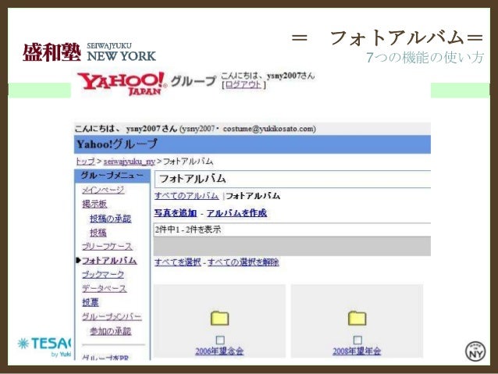Image resolution: width=498 pixels, height=374 pixels.
Task: Open 掲示板 in the group menu
Action: point(94,204)
